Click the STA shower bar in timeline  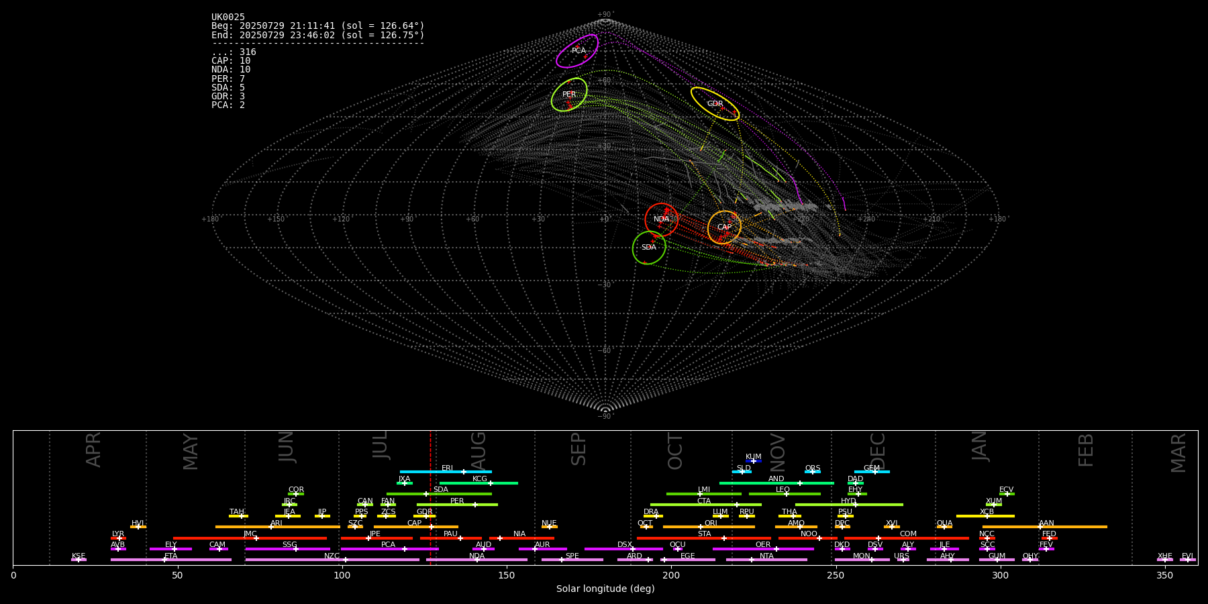pyautogui.click(x=704, y=538)
